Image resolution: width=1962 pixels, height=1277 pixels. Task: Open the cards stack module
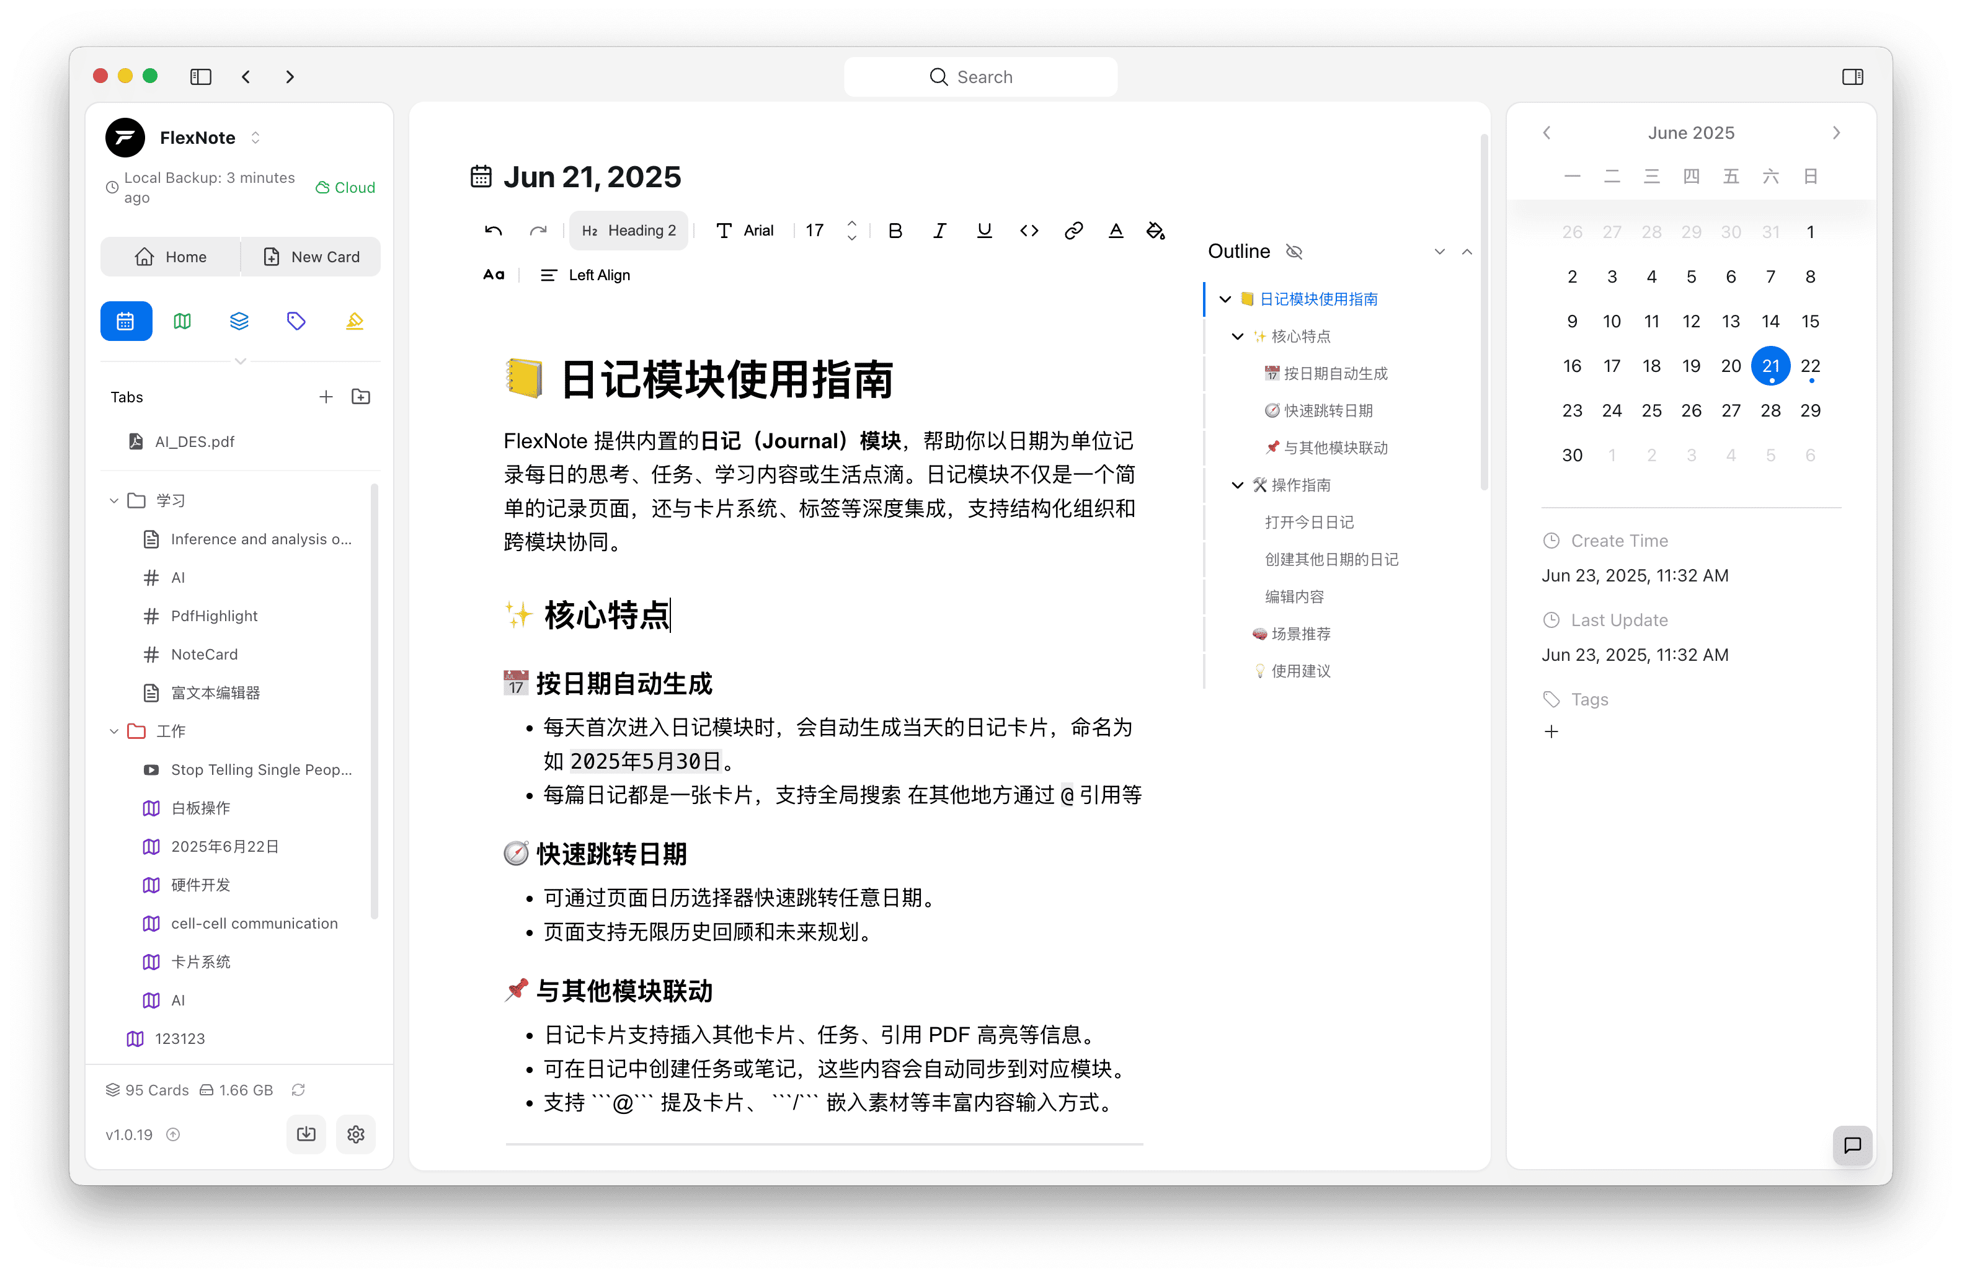(x=239, y=321)
